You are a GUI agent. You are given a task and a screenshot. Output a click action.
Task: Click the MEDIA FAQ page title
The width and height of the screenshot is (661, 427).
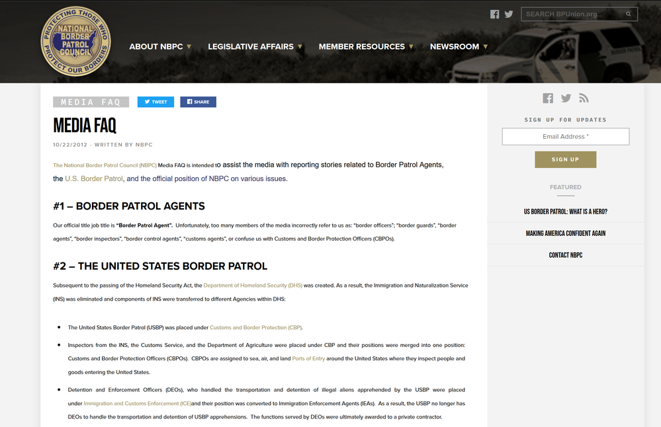(x=84, y=126)
